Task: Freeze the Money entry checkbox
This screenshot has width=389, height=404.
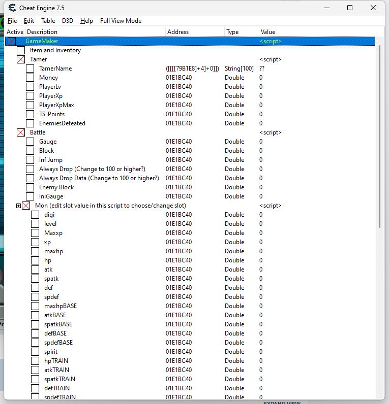Action: coord(30,78)
